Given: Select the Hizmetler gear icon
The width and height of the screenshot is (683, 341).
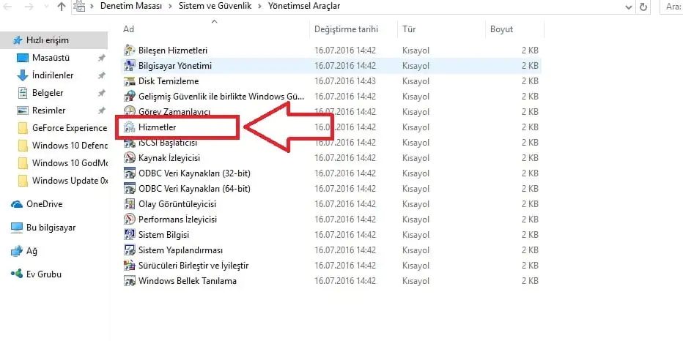Looking at the screenshot, I should pyautogui.click(x=130, y=127).
